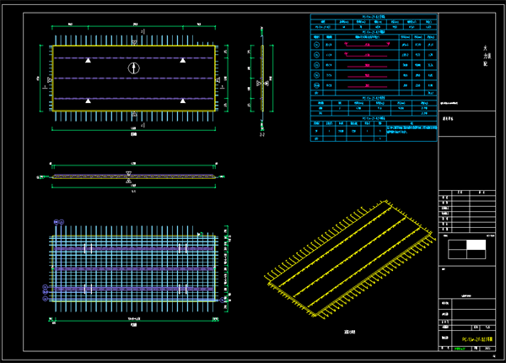Click the circled tag at rebar plan's right edge
Image resolution: width=506 pixels, height=363 pixels.
pos(222,301)
